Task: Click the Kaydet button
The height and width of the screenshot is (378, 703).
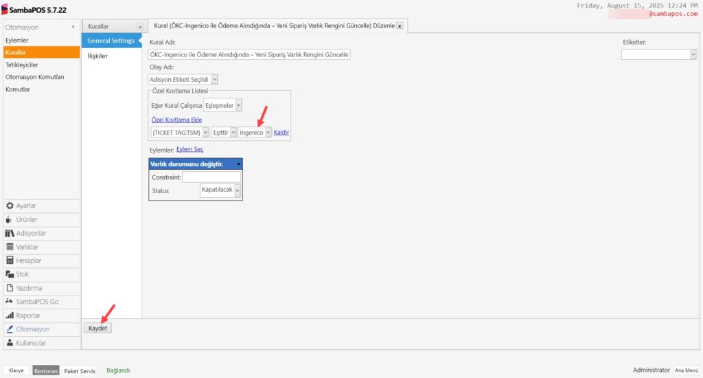Action: [x=97, y=328]
